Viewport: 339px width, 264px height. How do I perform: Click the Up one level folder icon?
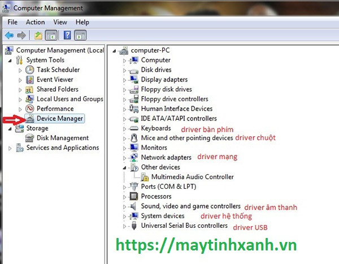tap(38, 36)
